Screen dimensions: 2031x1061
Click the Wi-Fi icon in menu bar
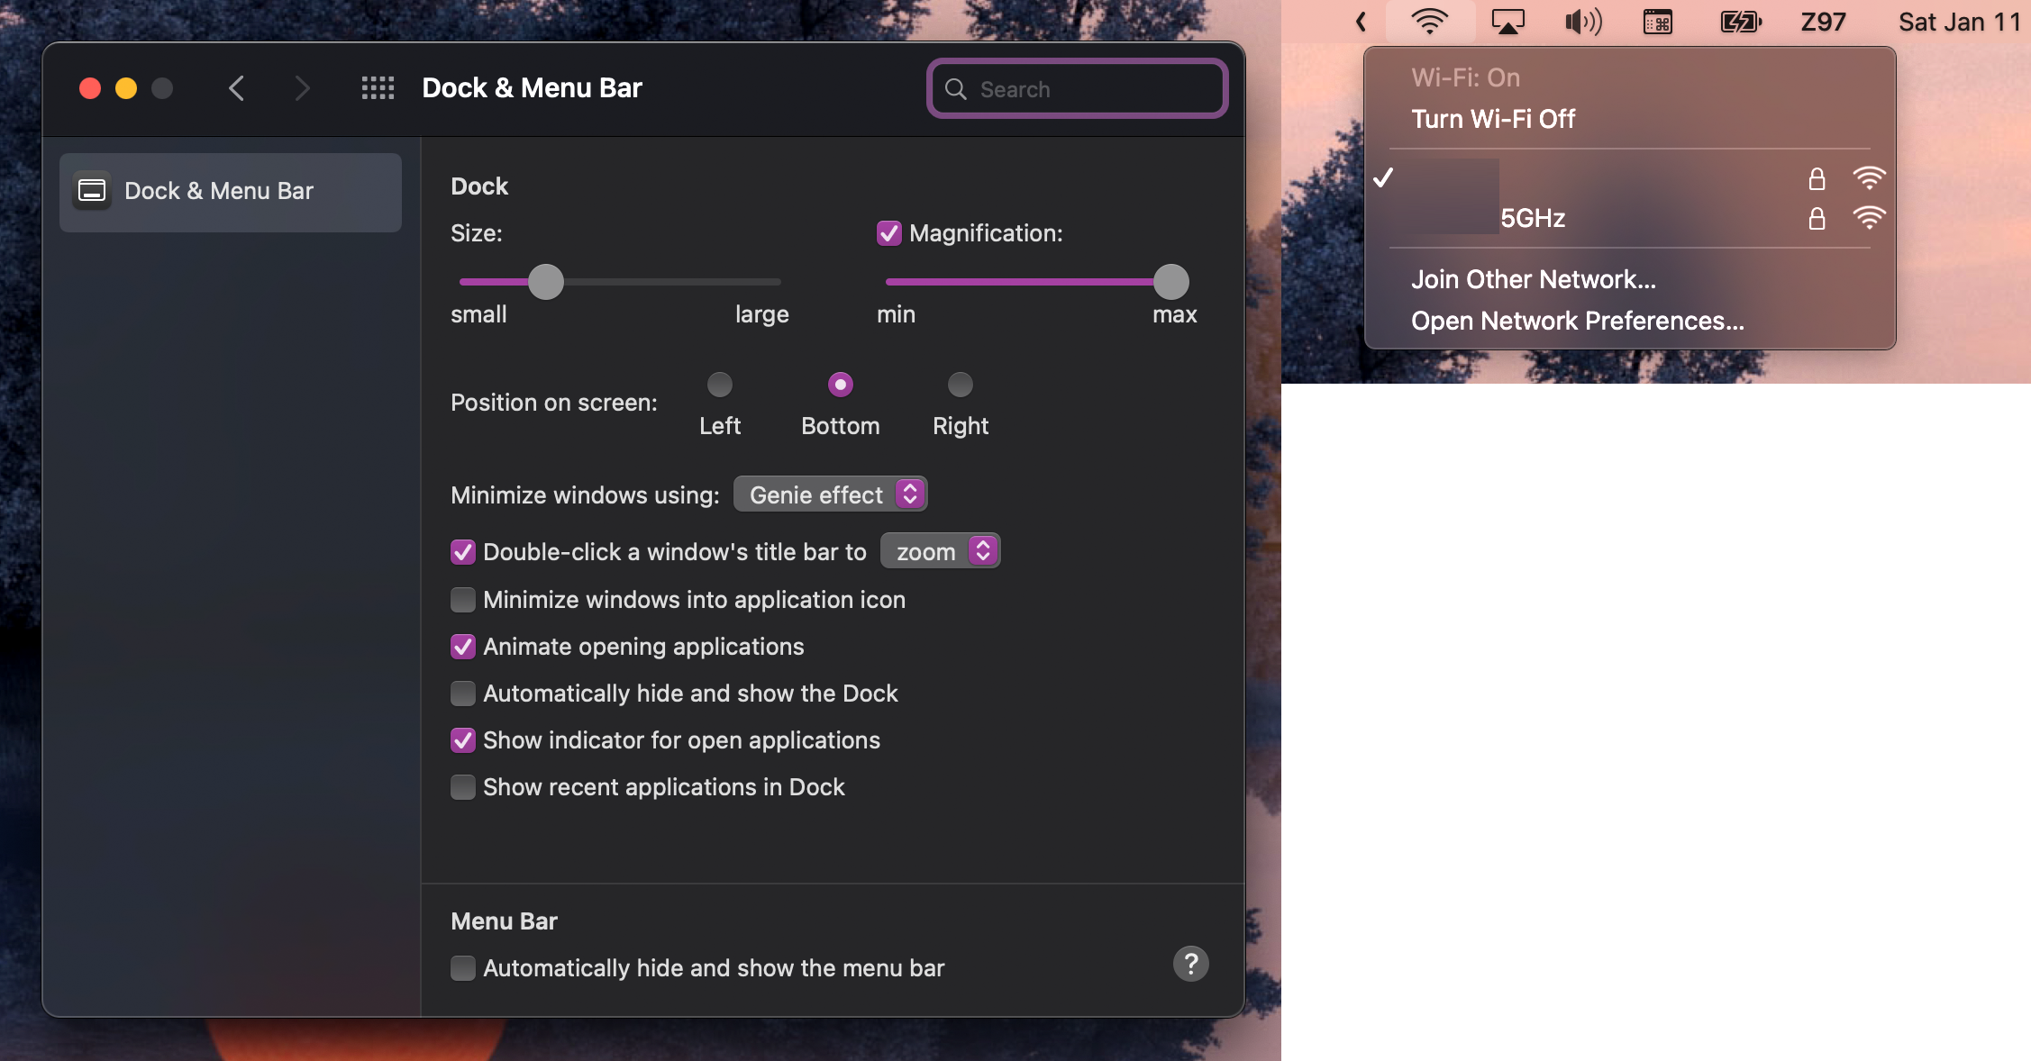[x=1429, y=21]
